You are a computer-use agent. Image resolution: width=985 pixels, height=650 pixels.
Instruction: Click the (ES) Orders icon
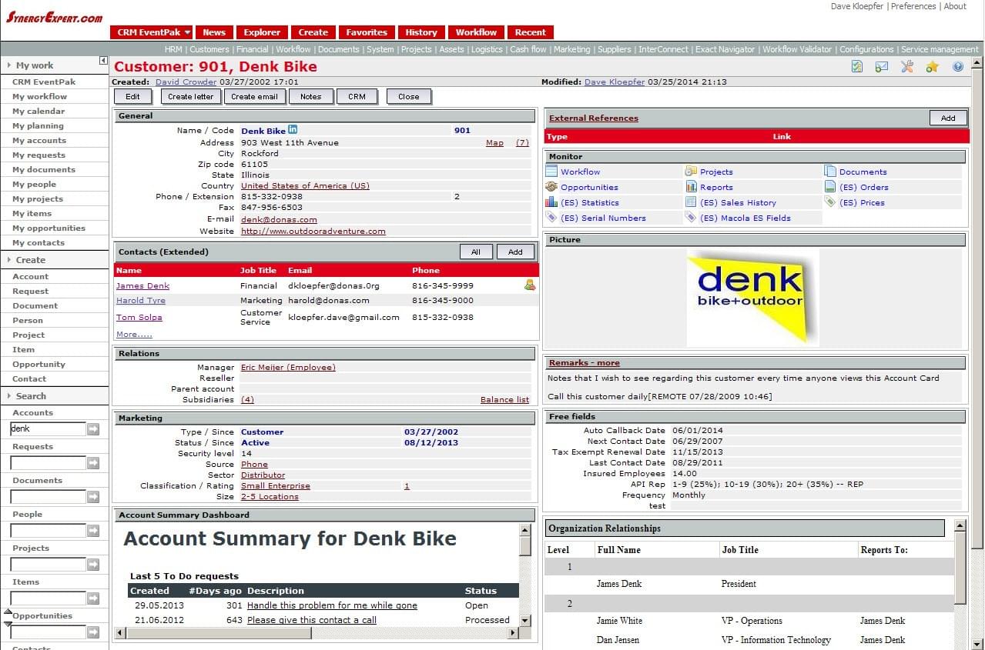[x=830, y=187]
